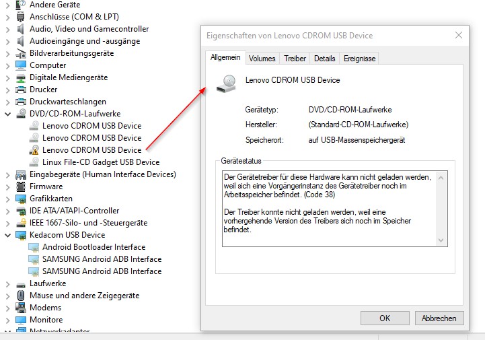Click the Firmware chip icon
The height and width of the screenshot is (340, 485).
coord(21,186)
